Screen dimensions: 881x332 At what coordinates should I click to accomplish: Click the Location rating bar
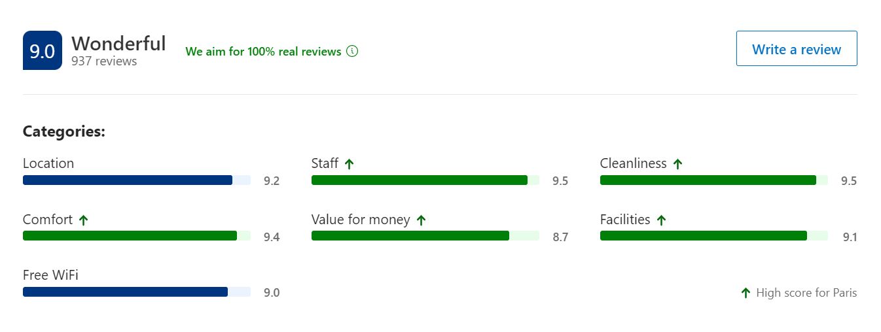pyautogui.click(x=137, y=180)
